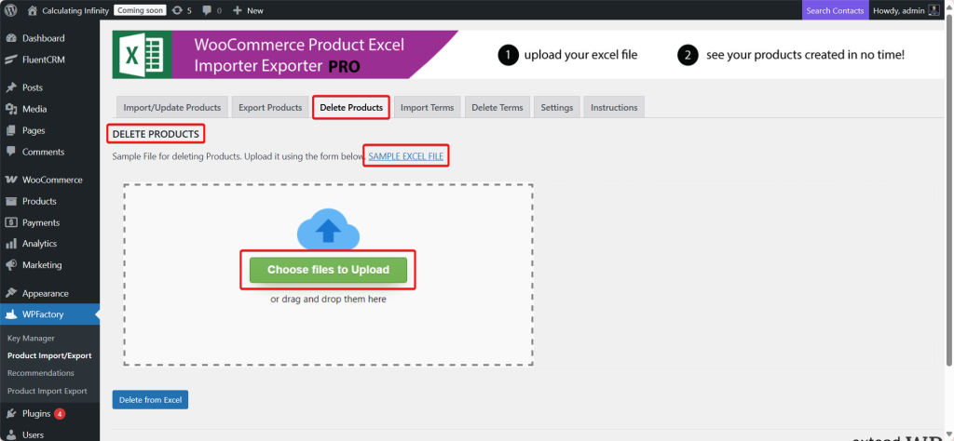Click the Delete from Excel button
The width and height of the screenshot is (954, 441).
pyautogui.click(x=150, y=400)
